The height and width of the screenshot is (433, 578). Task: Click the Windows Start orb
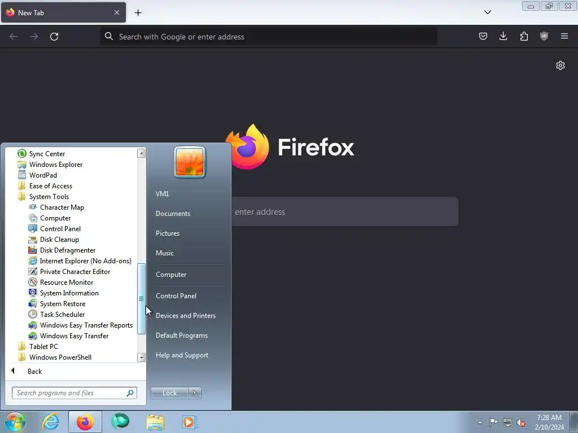15,422
